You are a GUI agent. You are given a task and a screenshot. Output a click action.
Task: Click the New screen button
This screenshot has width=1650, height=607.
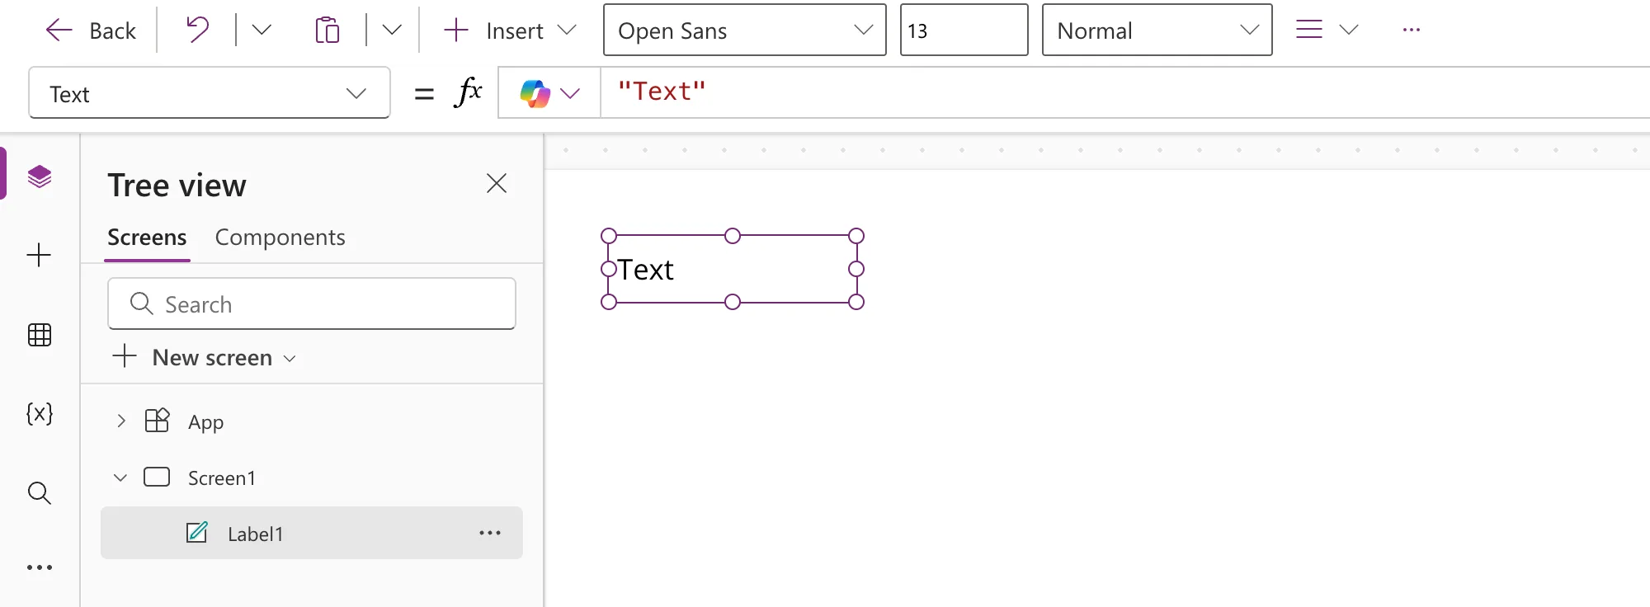click(204, 357)
